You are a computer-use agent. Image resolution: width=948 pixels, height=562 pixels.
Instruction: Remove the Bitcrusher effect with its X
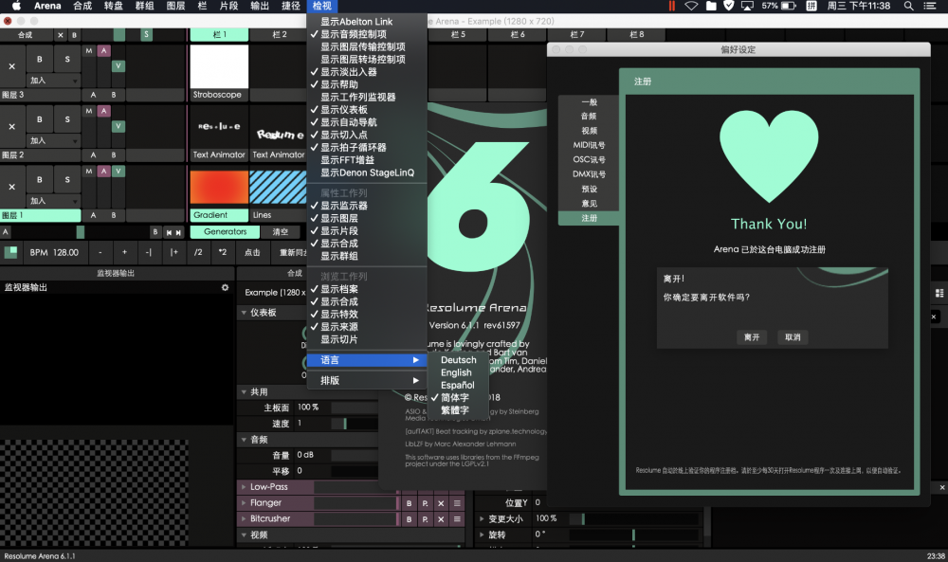click(x=441, y=518)
